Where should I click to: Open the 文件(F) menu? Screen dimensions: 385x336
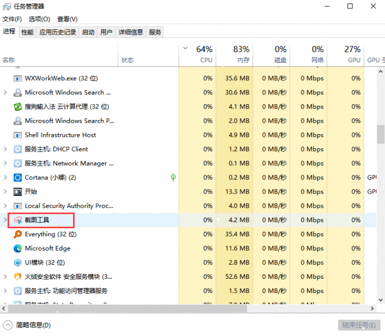click(12, 19)
